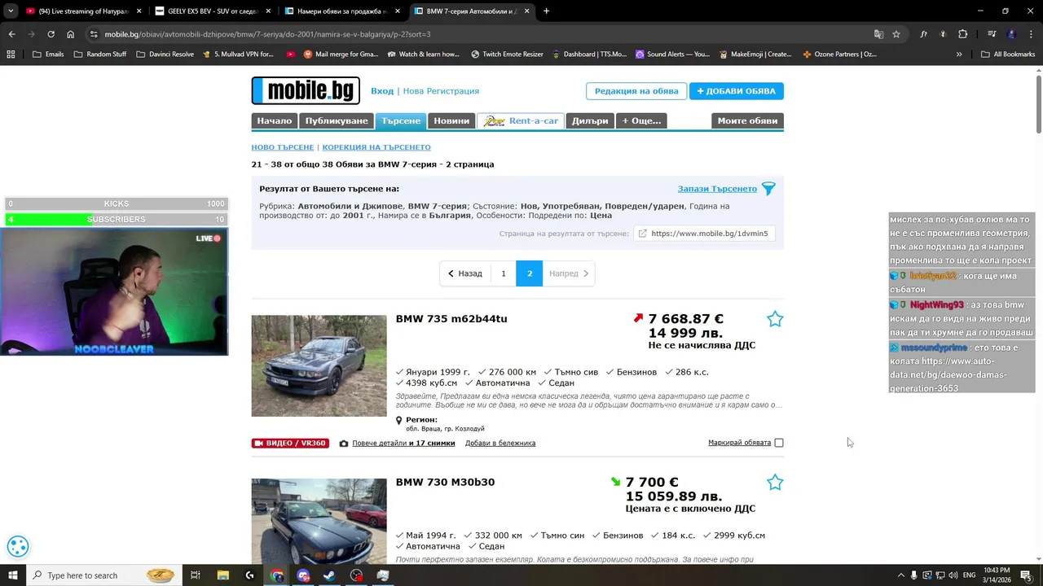Click the Запази Търсенето link

pos(717,189)
